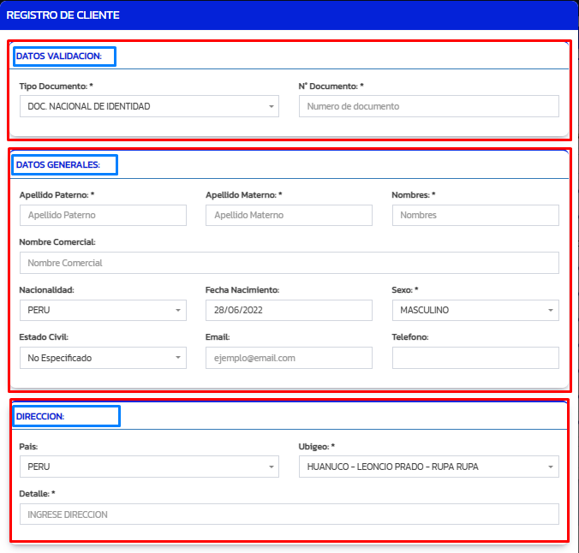Click the DATOS GENERALES section heading
This screenshot has height=553, width=579.
(58, 164)
